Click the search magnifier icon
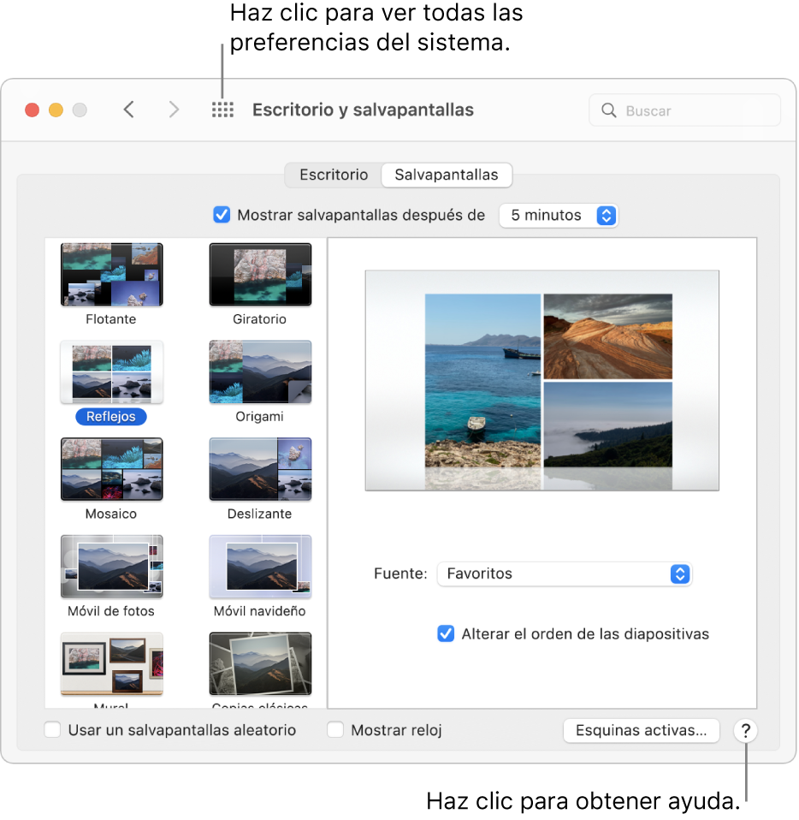Screen dimensions: 799x820 pos(608,110)
